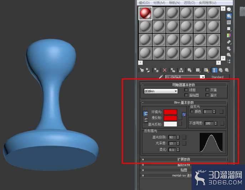Screen dimensions: 245x190
Task: Click the Sample UV Tiling icon
Action: 229,29
